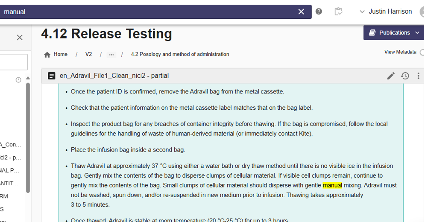Clear the search field with the X icon
This screenshot has width=425, height=222.
[301, 12]
